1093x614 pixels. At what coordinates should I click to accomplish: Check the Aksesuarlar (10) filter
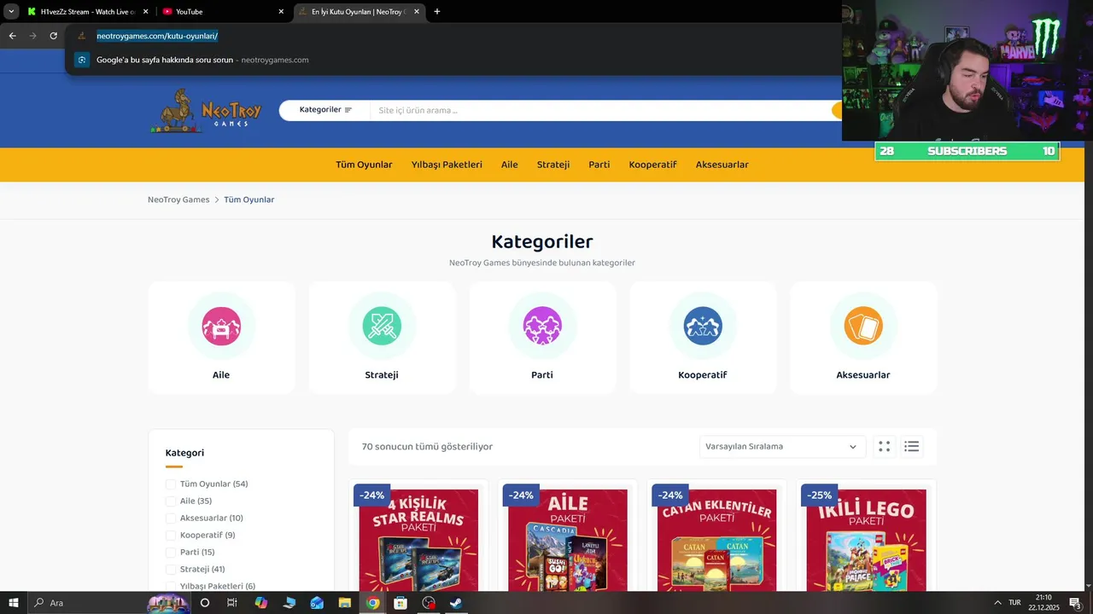pyautogui.click(x=171, y=518)
